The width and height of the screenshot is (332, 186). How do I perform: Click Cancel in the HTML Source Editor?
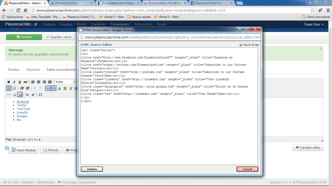coord(247,169)
